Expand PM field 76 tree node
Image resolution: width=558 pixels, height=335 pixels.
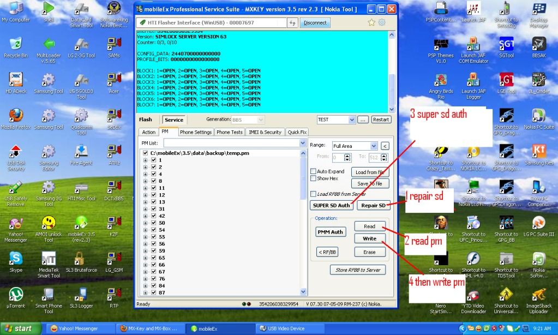[145, 279]
